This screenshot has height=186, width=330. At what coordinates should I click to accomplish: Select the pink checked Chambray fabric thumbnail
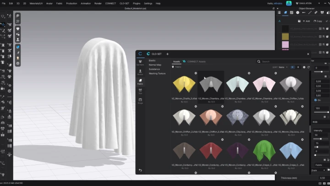tap(264, 84)
